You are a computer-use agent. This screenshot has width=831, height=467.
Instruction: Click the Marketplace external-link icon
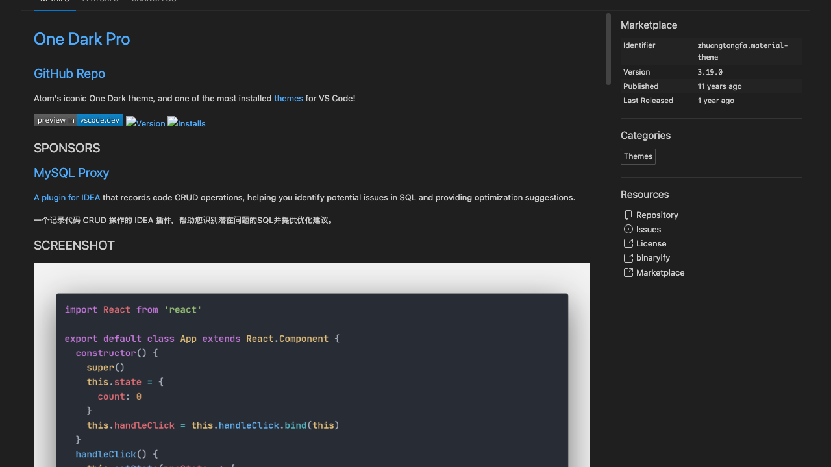[x=628, y=272]
